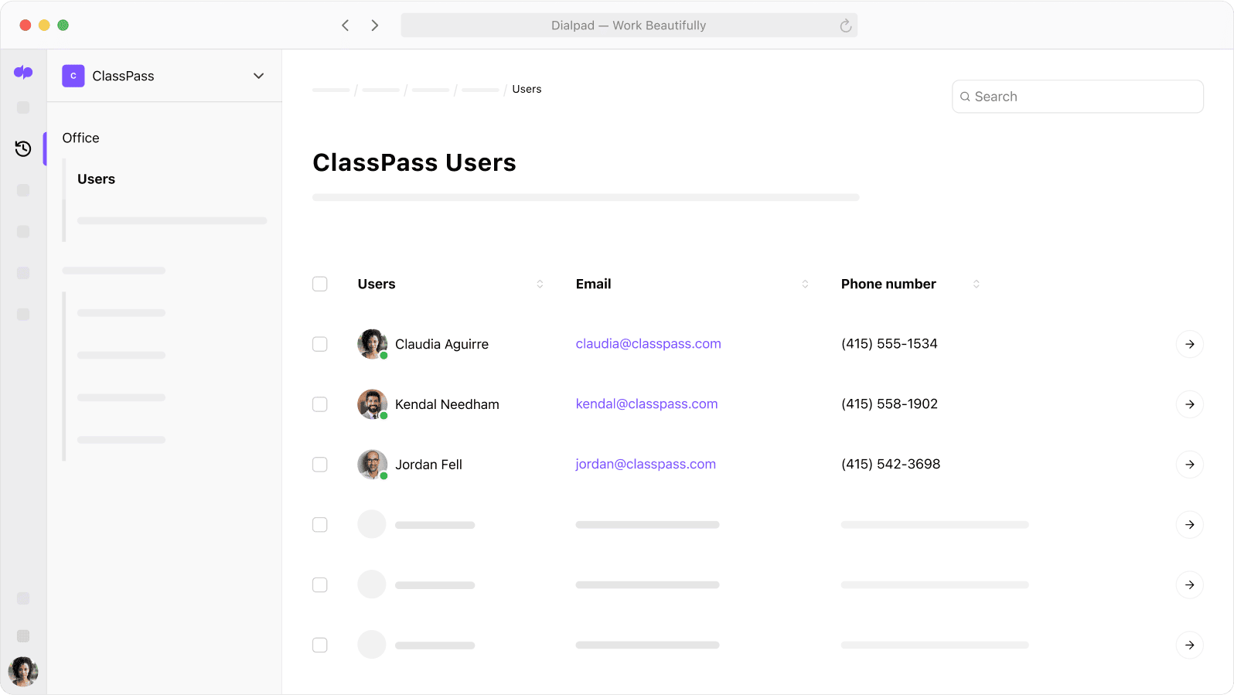
Task: Open the kendal@classpass.com email link
Action: [646, 404]
